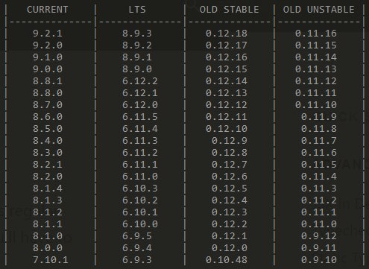This screenshot has height=269, width=369.
Task: Click OLD STABLE version 0.12.9
Action: [x=230, y=141]
